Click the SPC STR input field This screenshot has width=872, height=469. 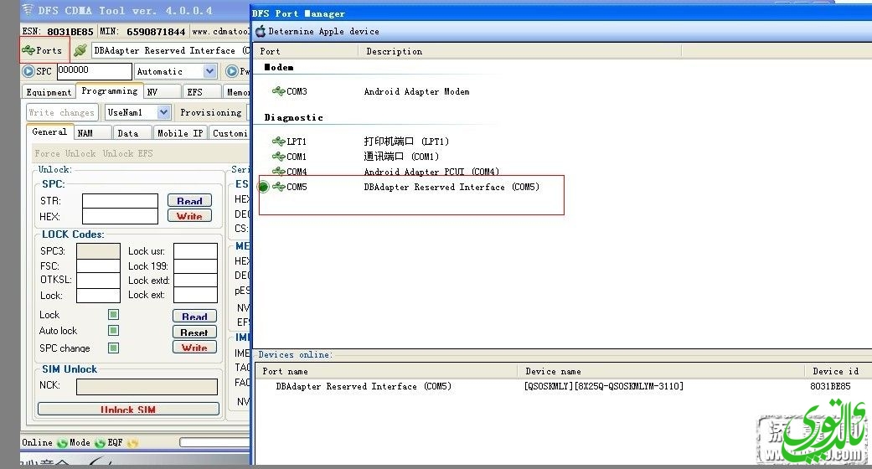[120, 201]
